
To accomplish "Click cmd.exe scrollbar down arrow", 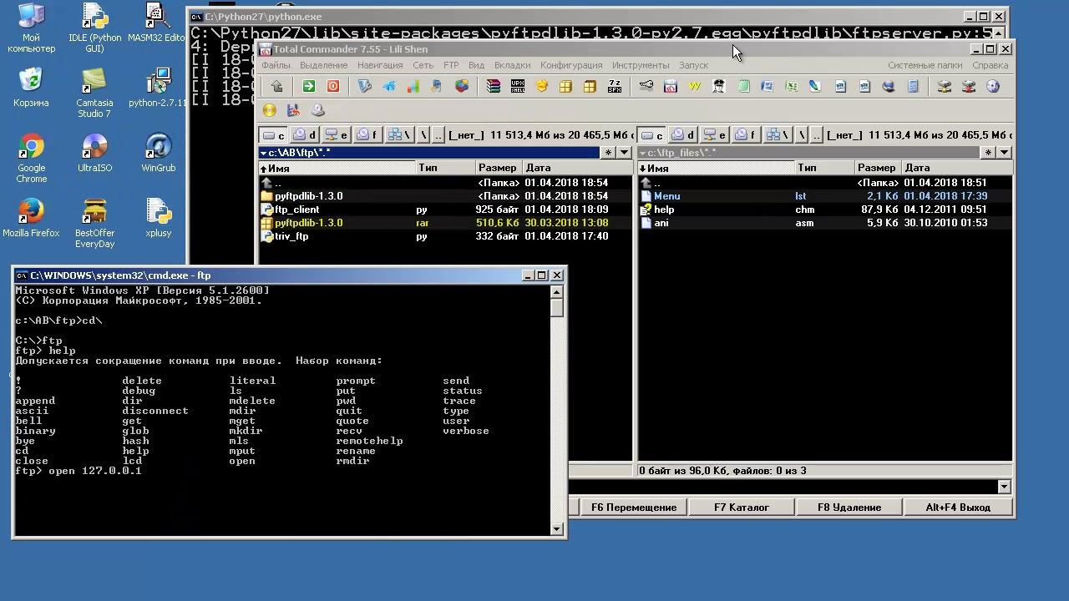I will tap(557, 528).
